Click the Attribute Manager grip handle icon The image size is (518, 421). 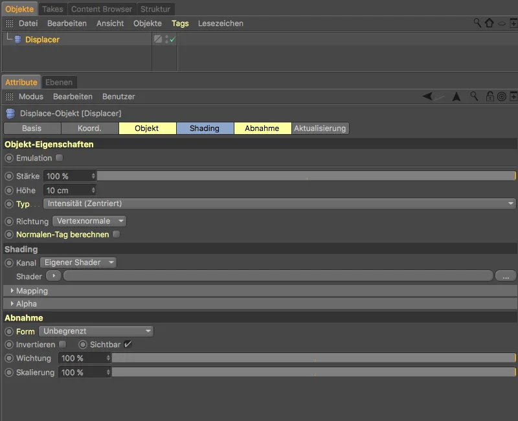tap(9, 97)
